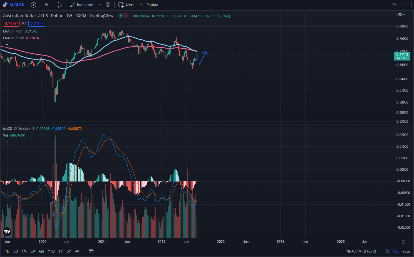Open the indicator templates grid icon

click(x=108, y=5)
